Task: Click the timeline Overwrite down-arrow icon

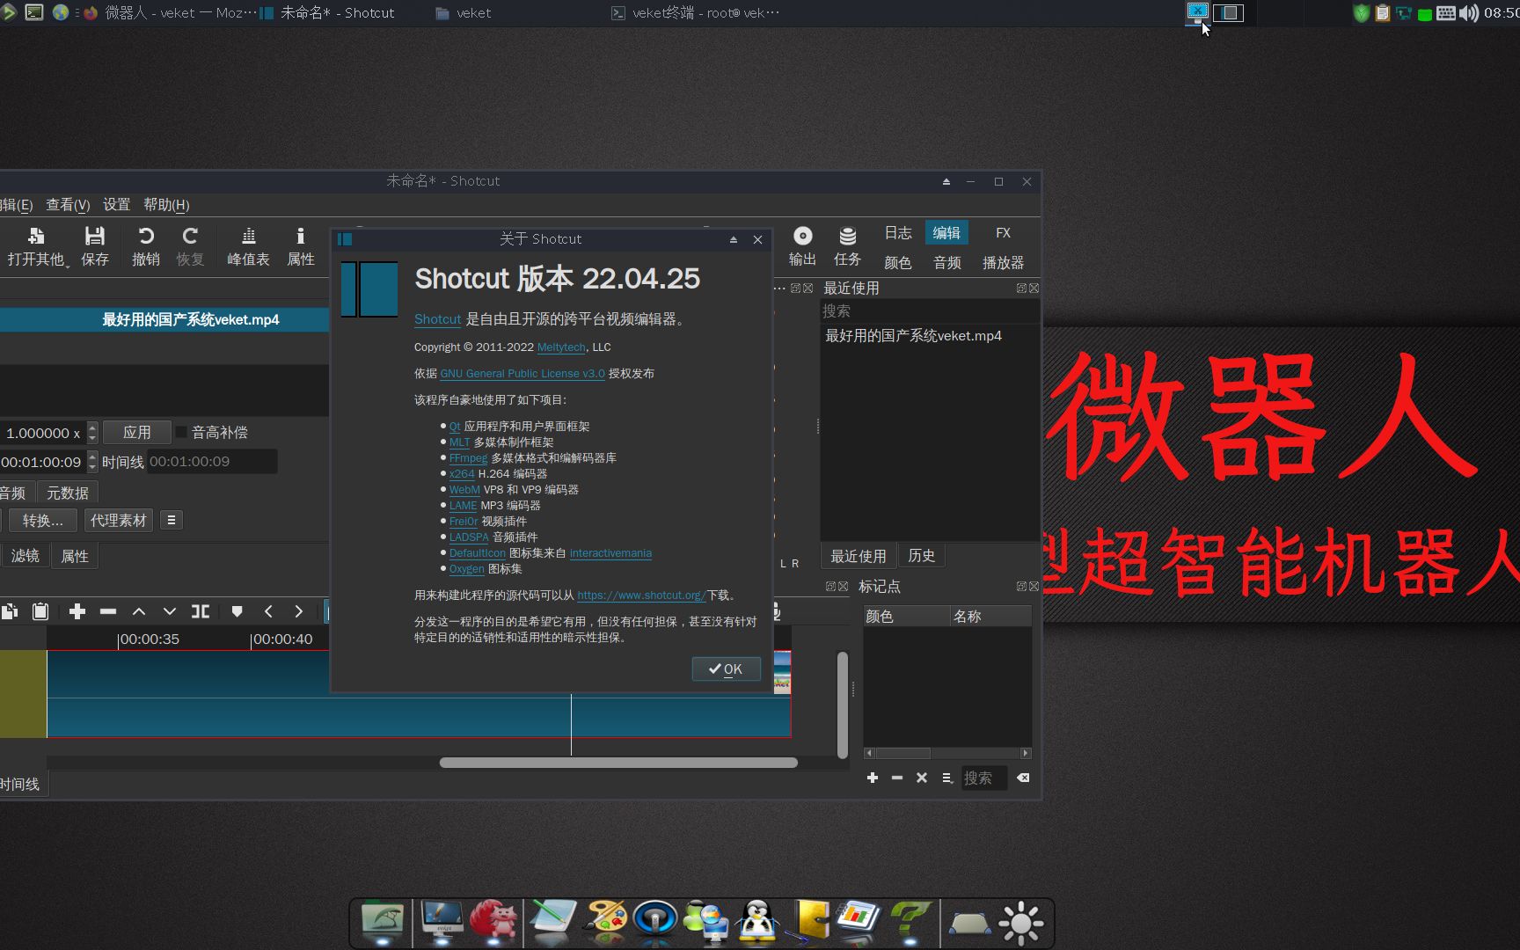Action: 170,611
